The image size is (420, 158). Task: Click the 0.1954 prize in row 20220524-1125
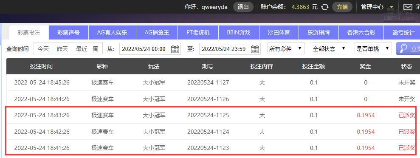click(366, 116)
